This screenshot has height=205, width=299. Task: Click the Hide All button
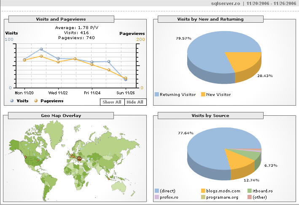[135, 102]
